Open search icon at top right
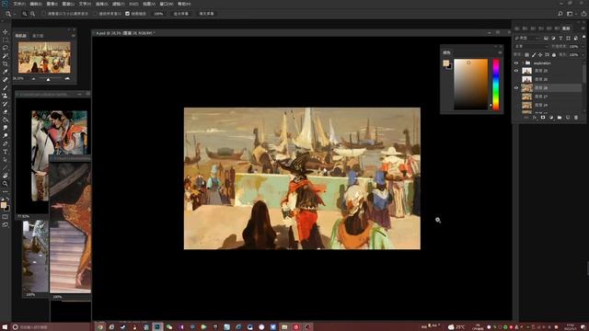This screenshot has height=331, width=589. [560, 14]
